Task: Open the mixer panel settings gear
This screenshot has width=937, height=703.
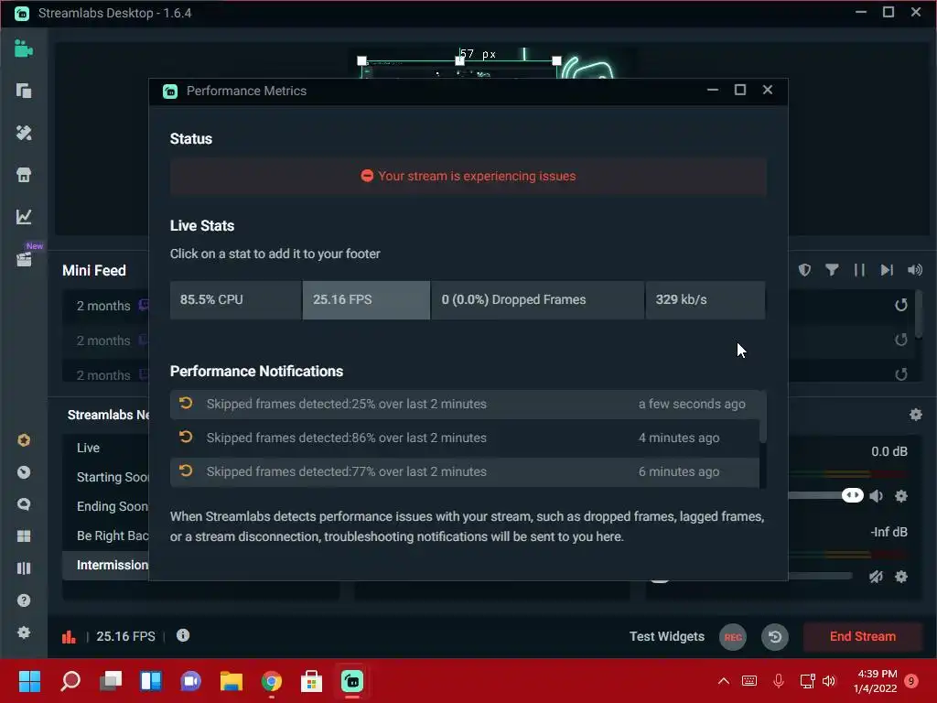Action: 915,415
